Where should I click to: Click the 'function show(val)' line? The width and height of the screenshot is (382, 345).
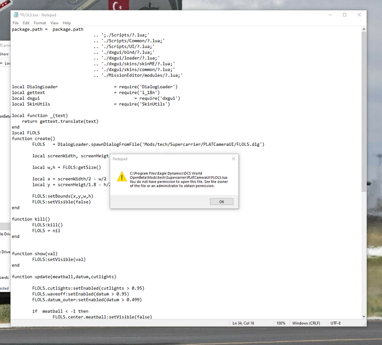click(x=34, y=253)
